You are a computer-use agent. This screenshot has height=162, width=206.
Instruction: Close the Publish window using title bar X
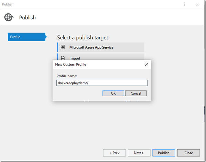pyautogui.click(x=198, y=4)
